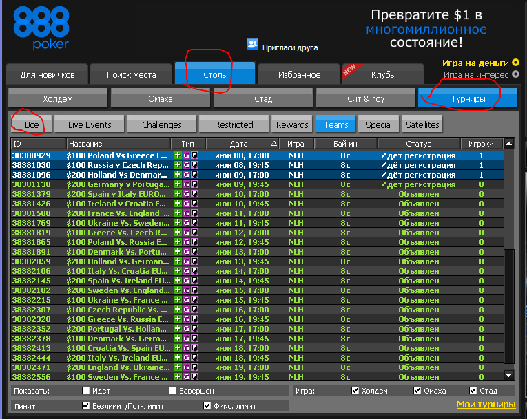Click shield icon in tournament 38381819 row
This screenshot has height=419, width=527.
pos(194,233)
